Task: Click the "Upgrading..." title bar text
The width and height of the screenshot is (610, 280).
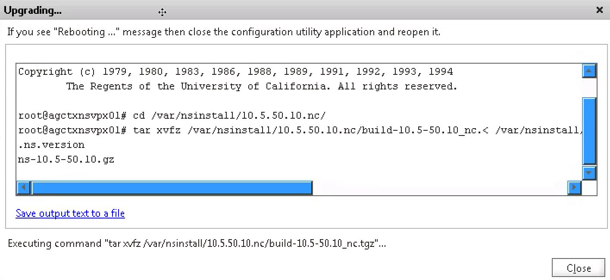Action: [33, 11]
